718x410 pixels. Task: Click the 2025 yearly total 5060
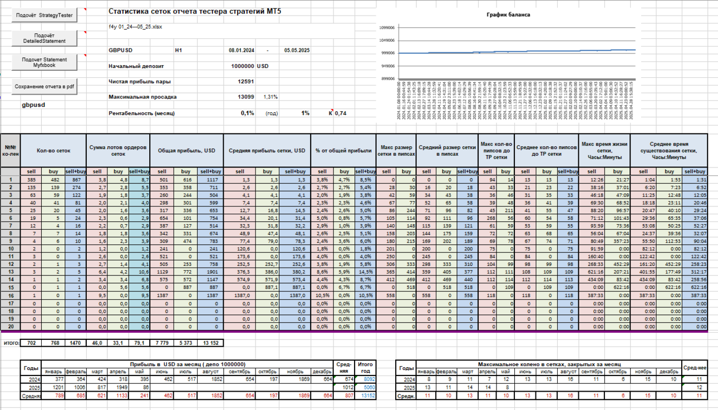(365, 388)
